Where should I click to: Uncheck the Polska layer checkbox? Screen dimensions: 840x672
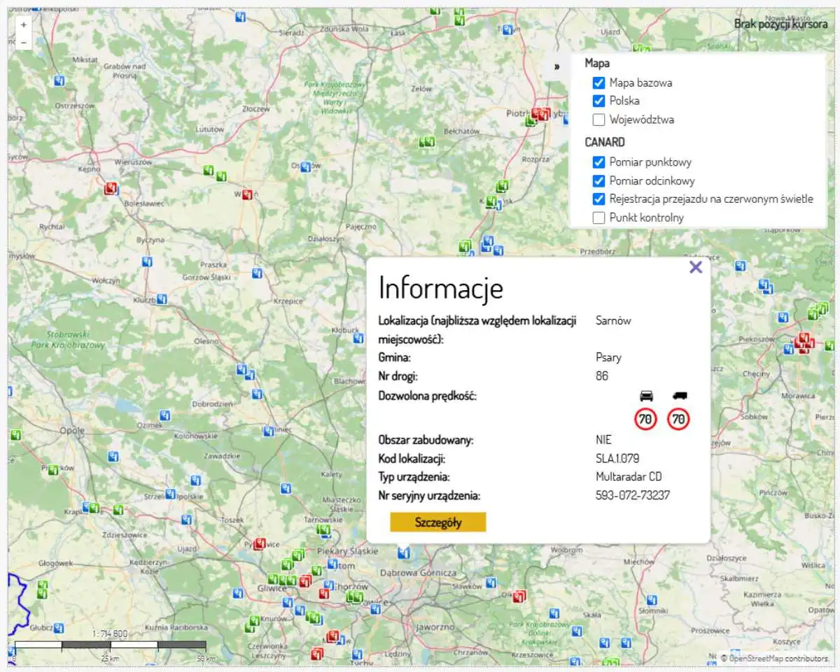(x=598, y=101)
